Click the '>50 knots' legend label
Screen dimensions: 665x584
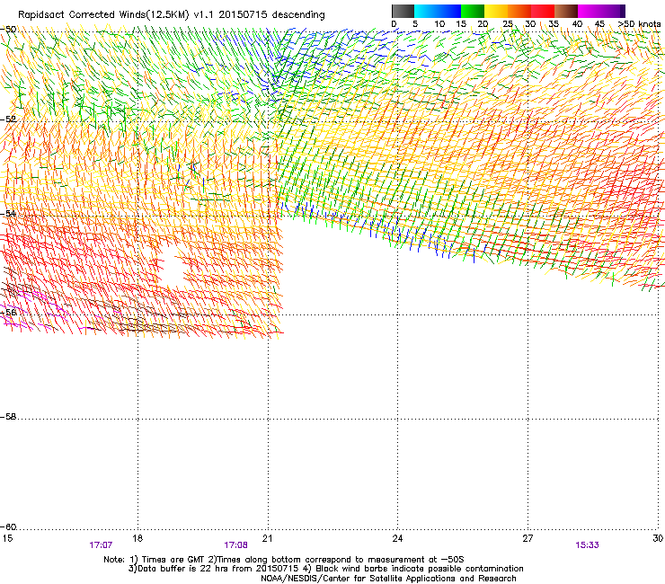[639, 24]
